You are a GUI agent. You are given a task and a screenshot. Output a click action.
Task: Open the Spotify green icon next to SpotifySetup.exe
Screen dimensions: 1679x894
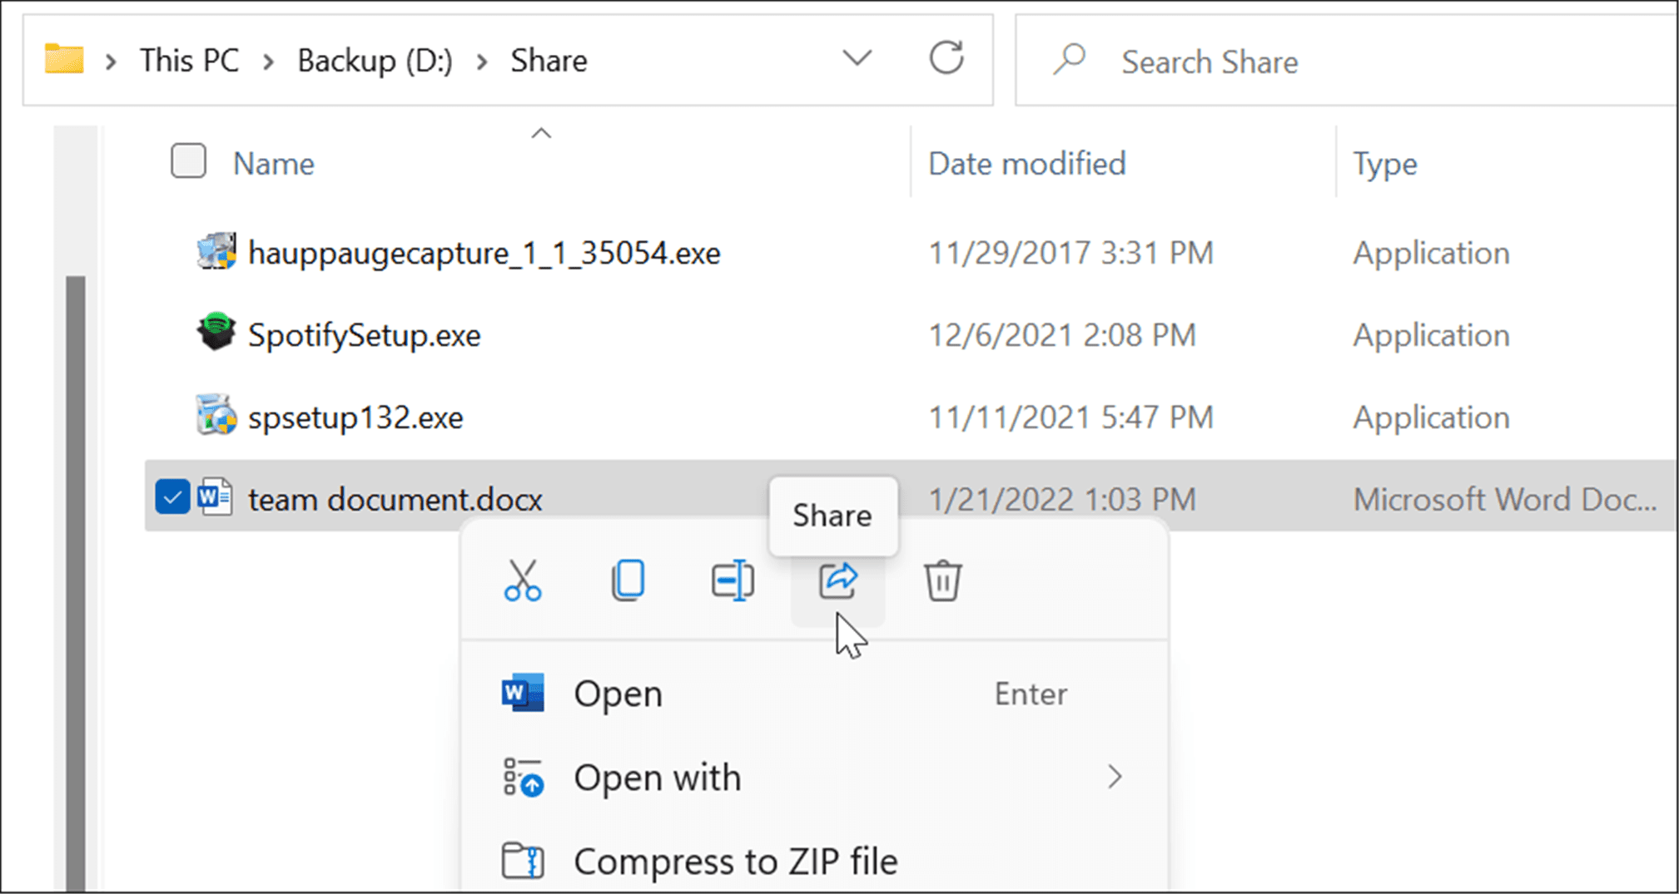215,334
